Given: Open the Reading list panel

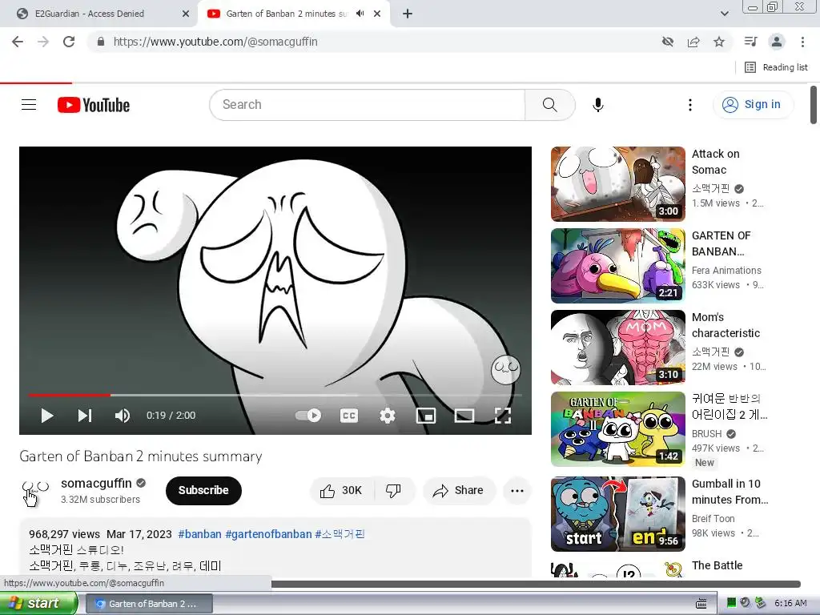Looking at the screenshot, I should [x=776, y=67].
